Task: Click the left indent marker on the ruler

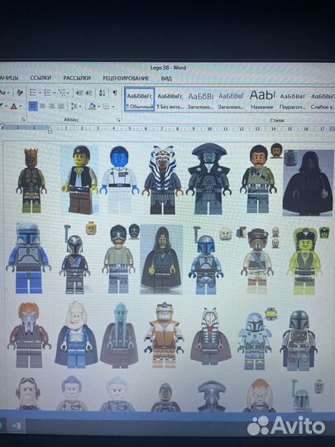Action: (50, 131)
